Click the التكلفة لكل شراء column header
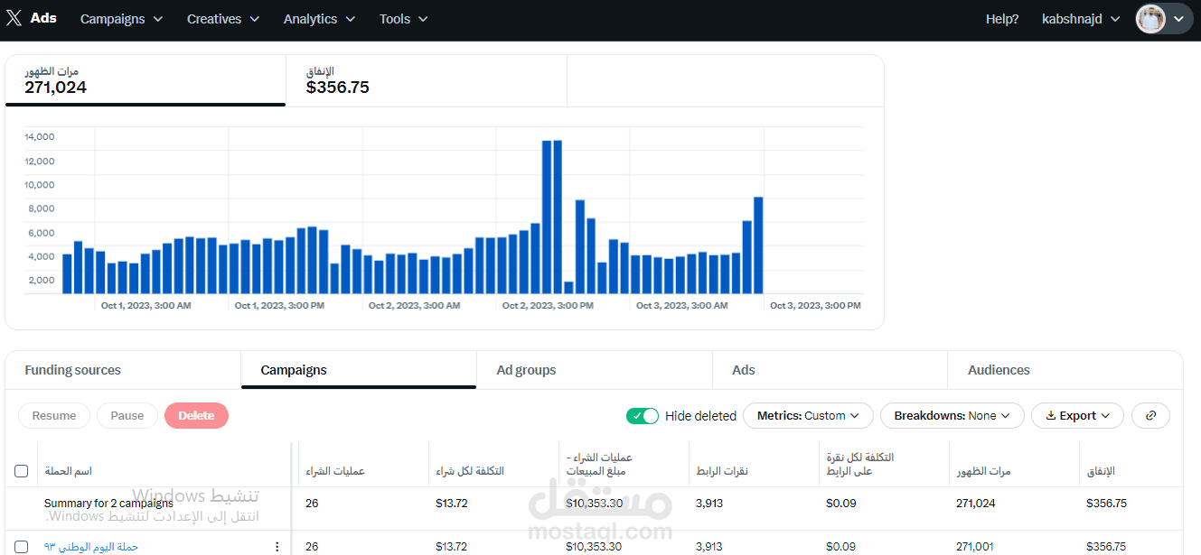This screenshot has width=1201, height=555. (470, 471)
